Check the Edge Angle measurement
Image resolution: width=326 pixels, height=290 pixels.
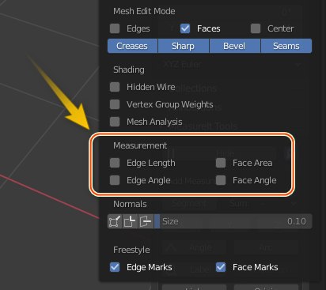115,180
